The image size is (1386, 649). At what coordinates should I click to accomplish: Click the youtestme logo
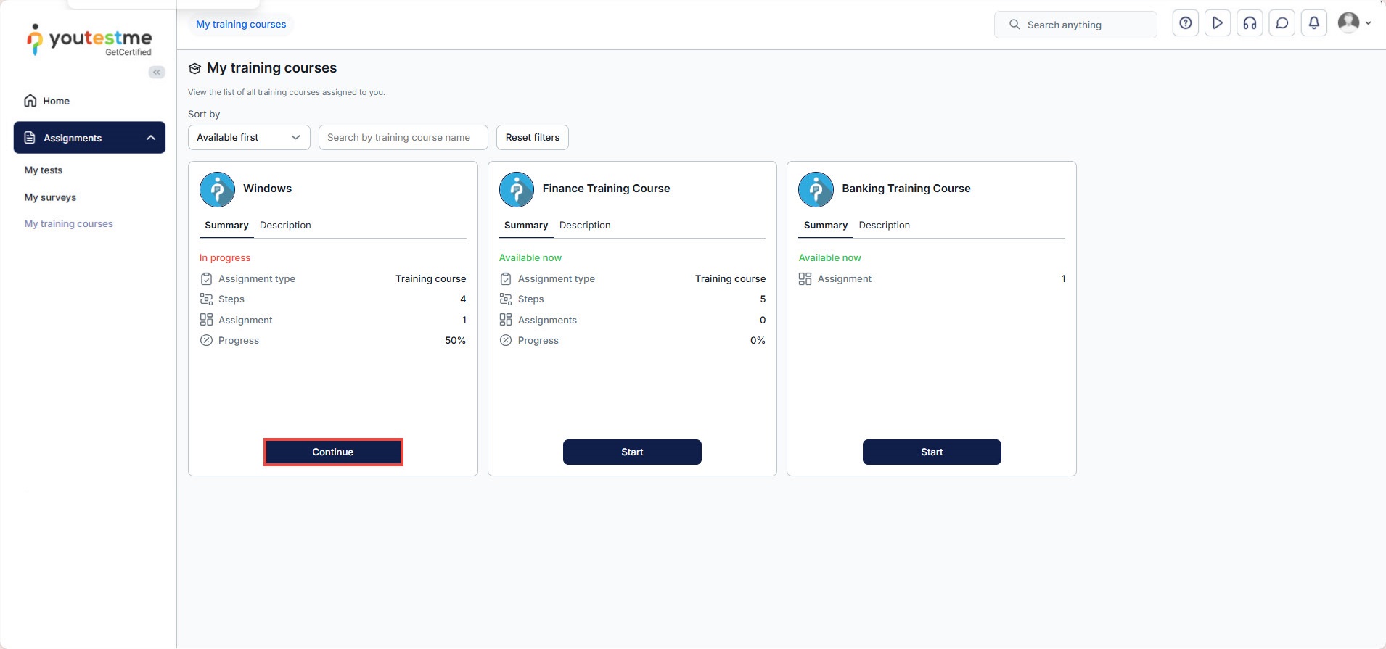89,40
